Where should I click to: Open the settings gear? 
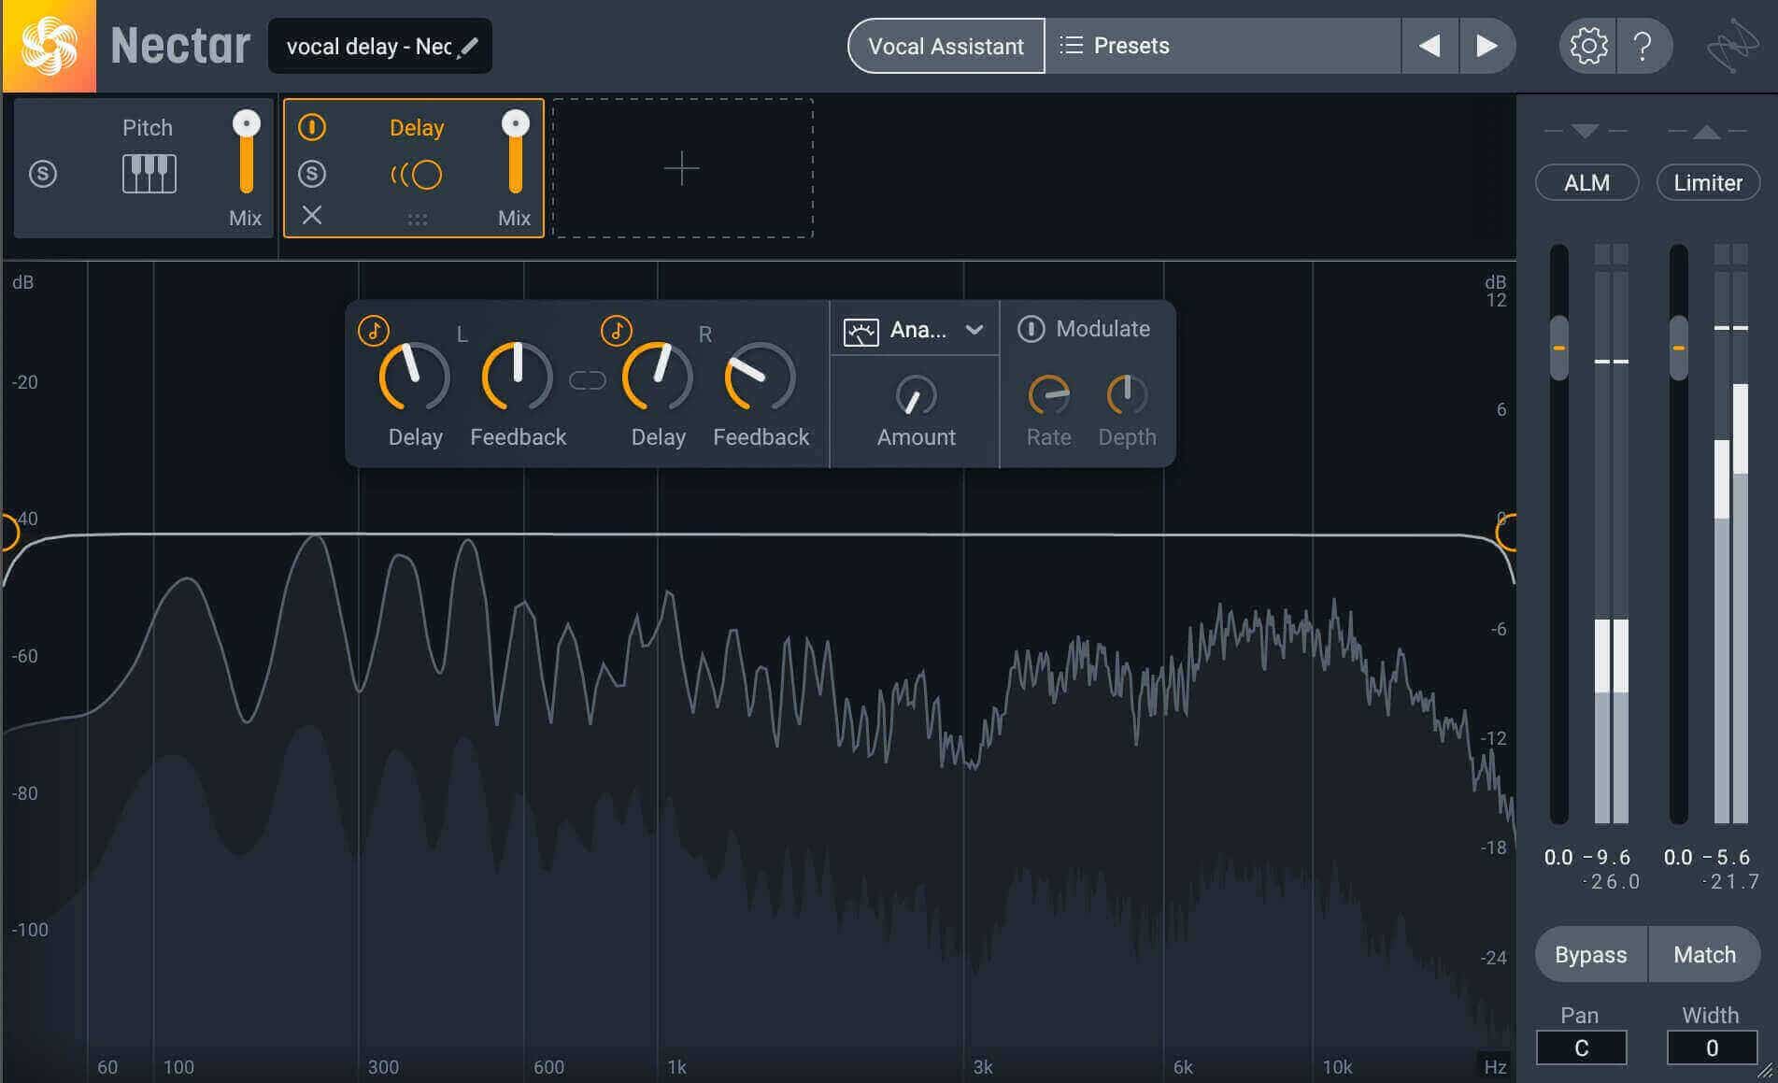click(1587, 46)
